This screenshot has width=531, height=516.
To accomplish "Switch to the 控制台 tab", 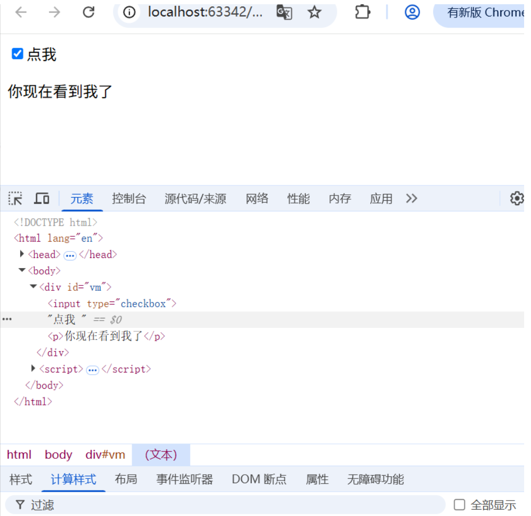I will (x=129, y=199).
